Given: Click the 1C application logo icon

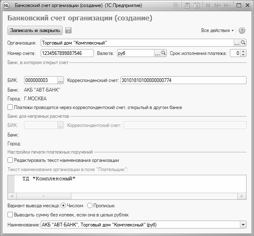Looking at the screenshot, I should 6,5.
